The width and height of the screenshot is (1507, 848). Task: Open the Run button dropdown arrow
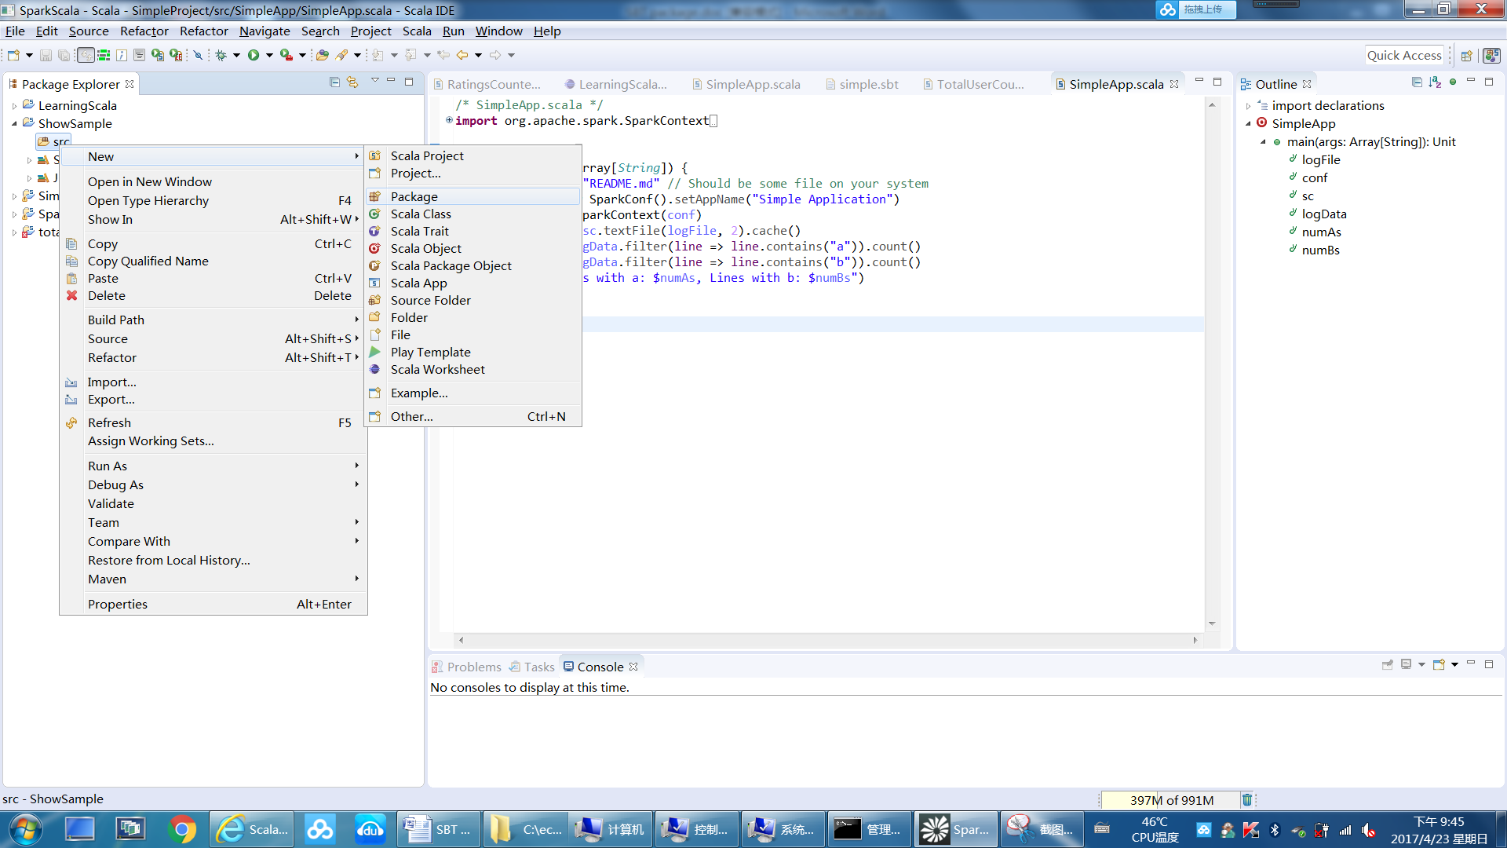269,55
